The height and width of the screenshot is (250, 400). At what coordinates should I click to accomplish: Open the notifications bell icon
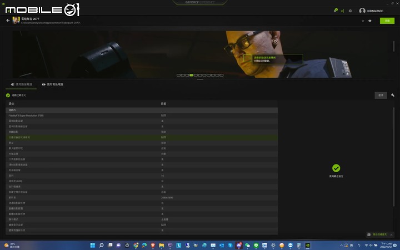point(336,11)
